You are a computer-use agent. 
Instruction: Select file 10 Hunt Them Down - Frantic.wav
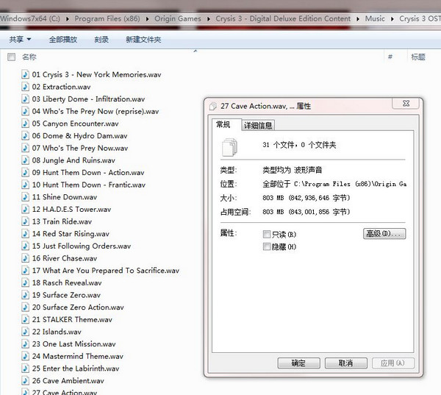click(x=89, y=185)
